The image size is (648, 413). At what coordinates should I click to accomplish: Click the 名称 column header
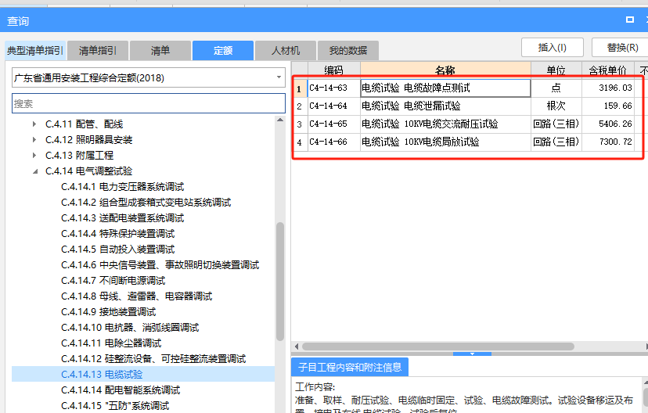(x=445, y=69)
